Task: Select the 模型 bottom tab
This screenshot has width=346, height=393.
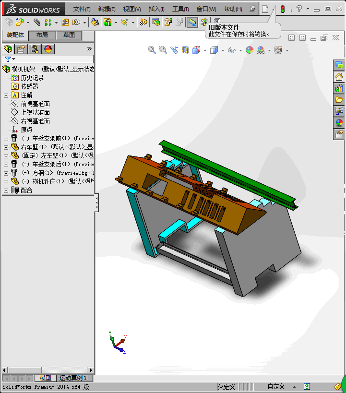Action: 46,378
